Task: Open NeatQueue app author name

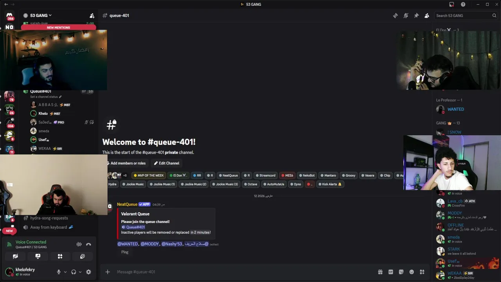Action: (127, 204)
